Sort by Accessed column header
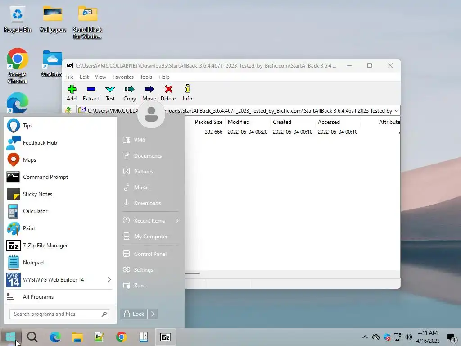The height and width of the screenshot is (346, 461). pyautogui.click(x=329, y=122)
